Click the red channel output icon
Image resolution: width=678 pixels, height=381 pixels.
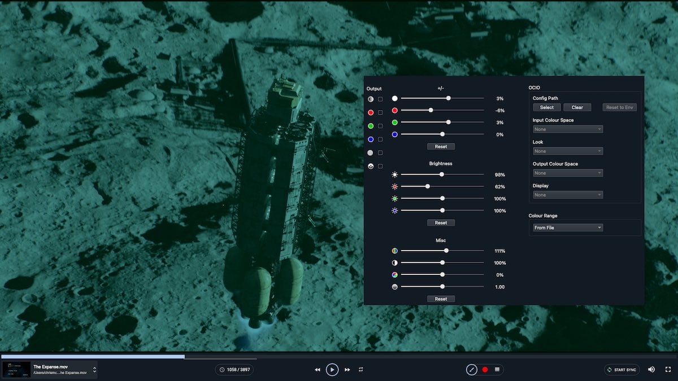371,112
